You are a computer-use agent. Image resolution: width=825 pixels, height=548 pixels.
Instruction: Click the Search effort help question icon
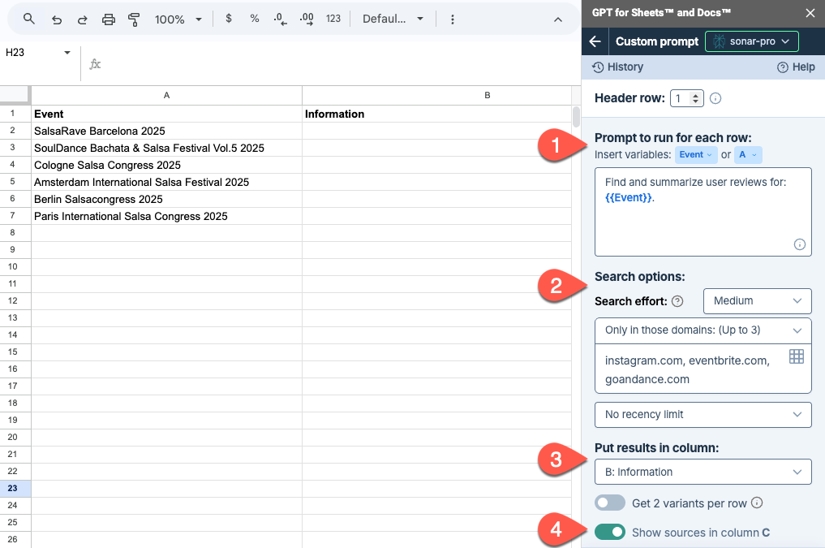[677, 301]
